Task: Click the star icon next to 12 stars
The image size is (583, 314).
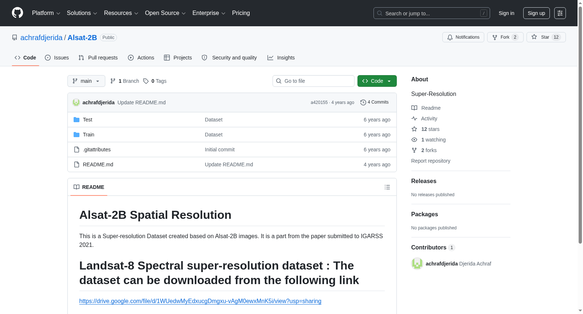Action: 414,129
